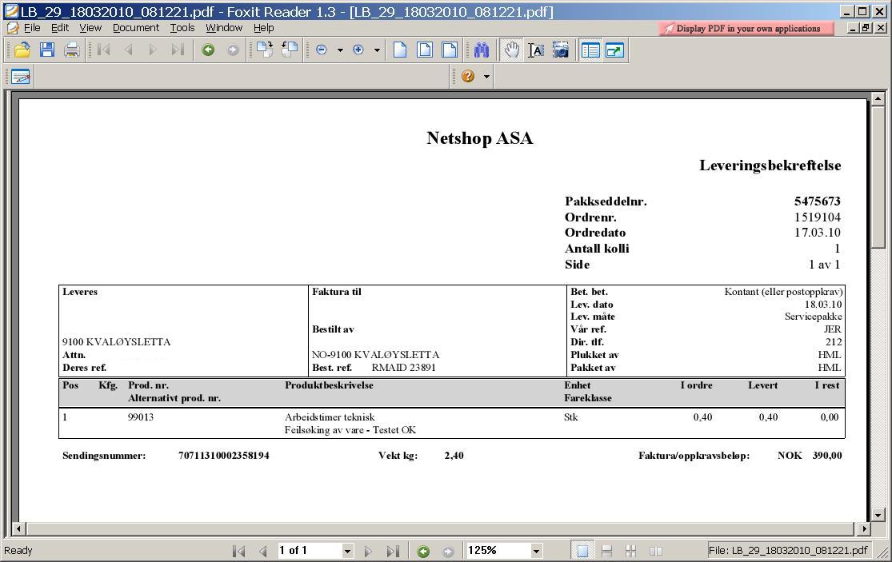Select the Hand tool
The image size is (892, 562).
tap(512, 50)
